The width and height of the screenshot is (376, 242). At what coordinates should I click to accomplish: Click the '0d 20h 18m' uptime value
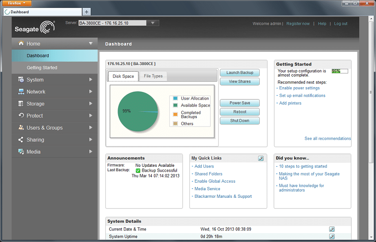[x=211, y=237]
